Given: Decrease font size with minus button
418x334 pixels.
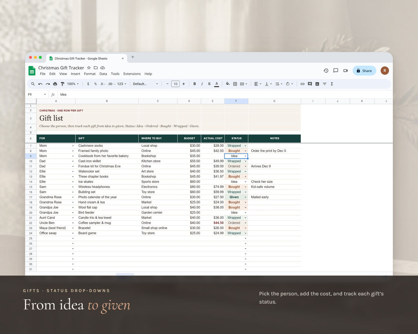Looking at the screenshot, I should click(x=167, y=84).
